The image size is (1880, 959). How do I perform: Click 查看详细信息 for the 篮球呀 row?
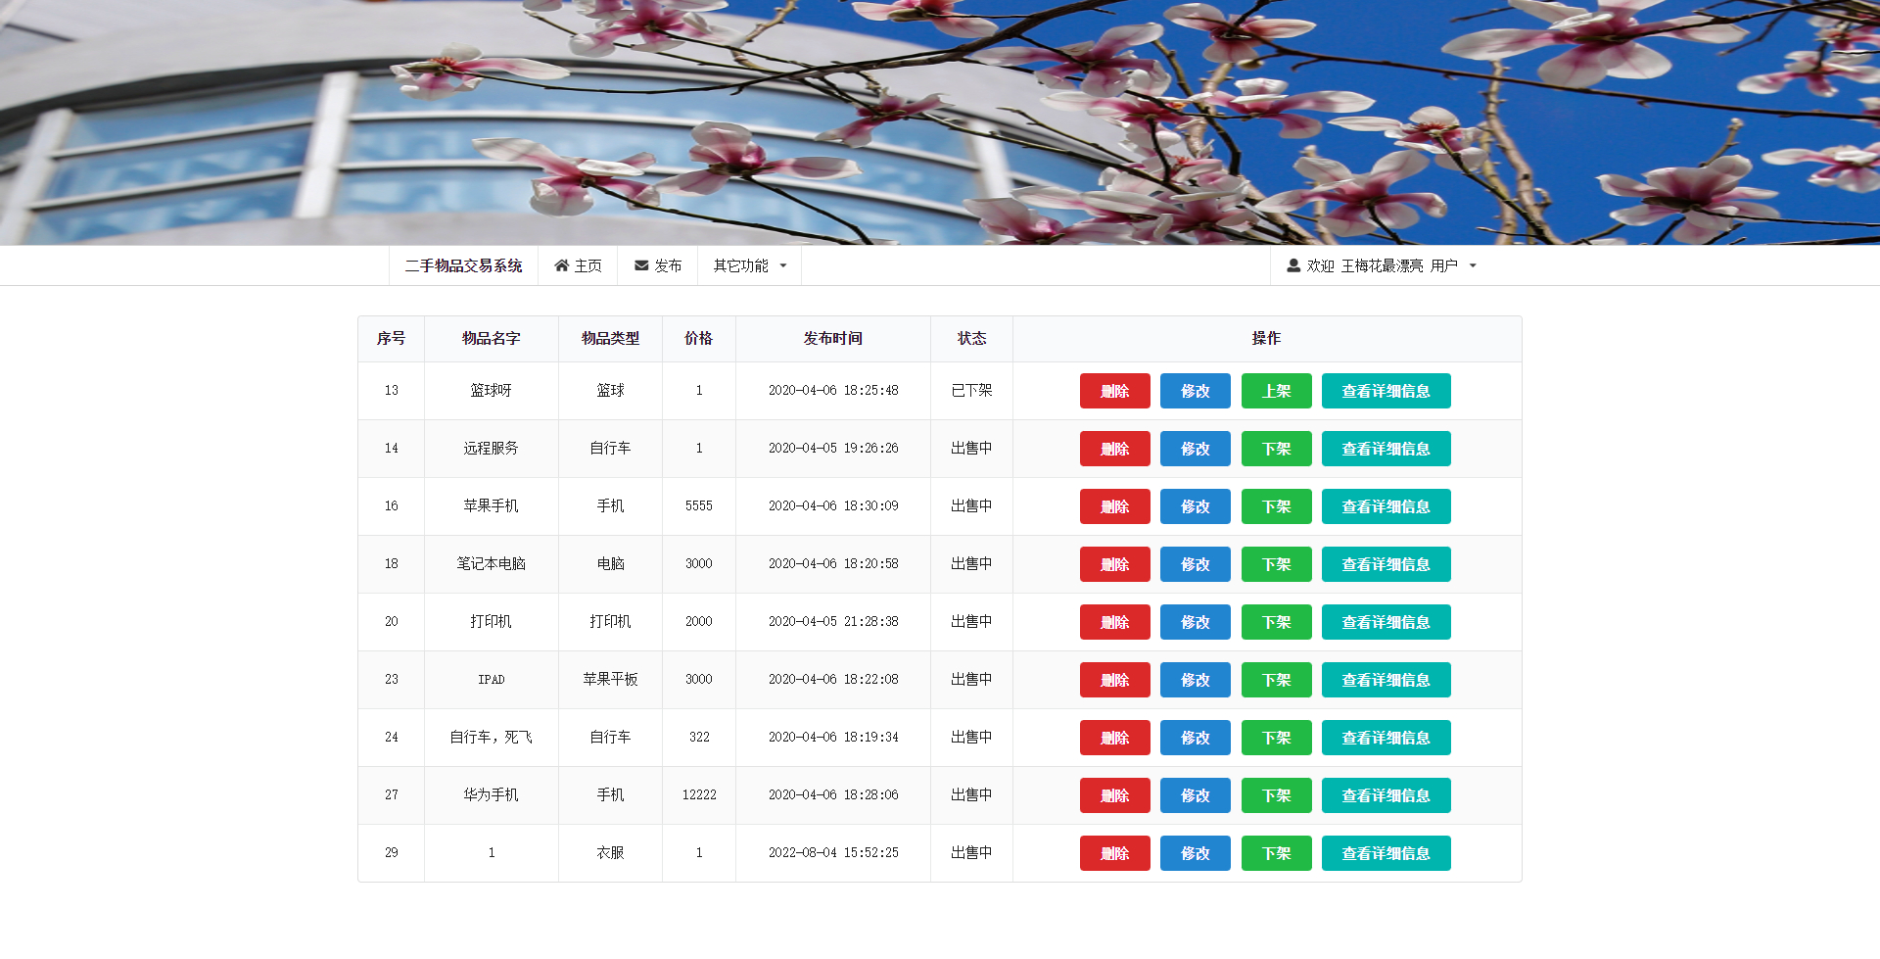pos(1386,390)
